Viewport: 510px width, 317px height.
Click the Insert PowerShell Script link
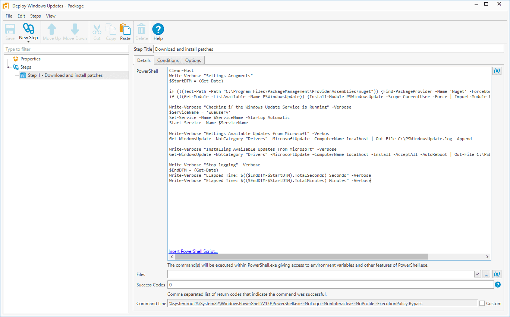193,251
